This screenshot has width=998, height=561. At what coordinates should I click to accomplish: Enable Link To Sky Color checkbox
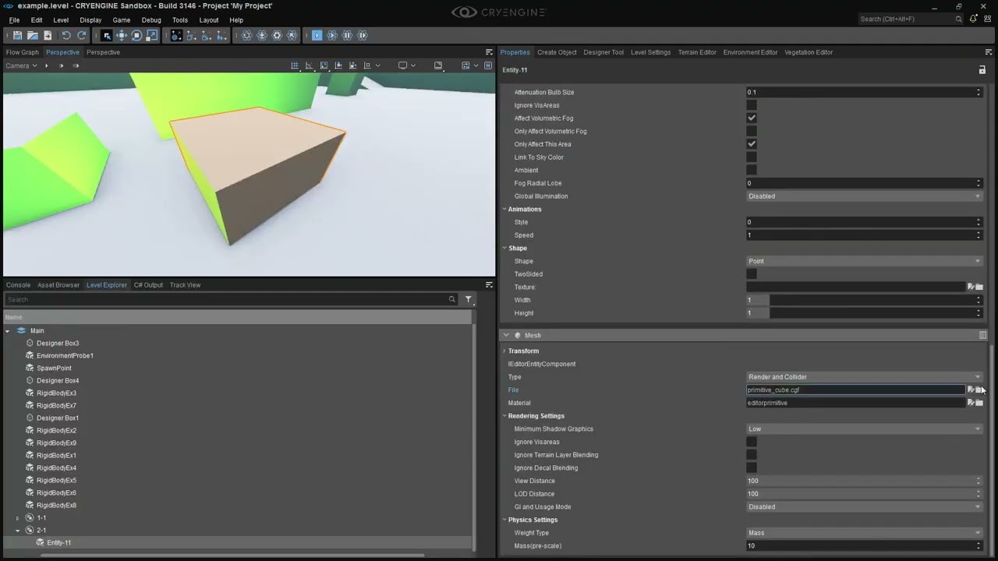752,157
